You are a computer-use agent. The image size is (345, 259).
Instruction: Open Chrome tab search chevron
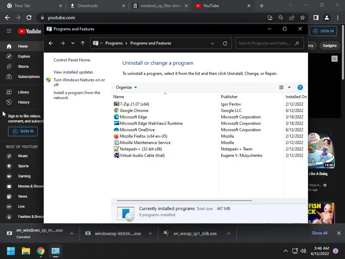point(291,5)
